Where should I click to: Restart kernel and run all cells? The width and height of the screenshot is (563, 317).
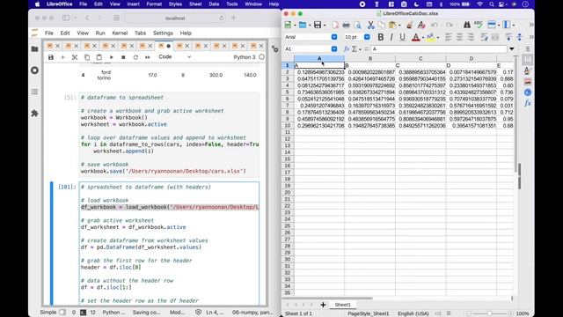click(148, 57)
